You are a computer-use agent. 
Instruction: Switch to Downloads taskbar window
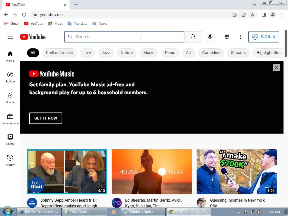(84, 212)
